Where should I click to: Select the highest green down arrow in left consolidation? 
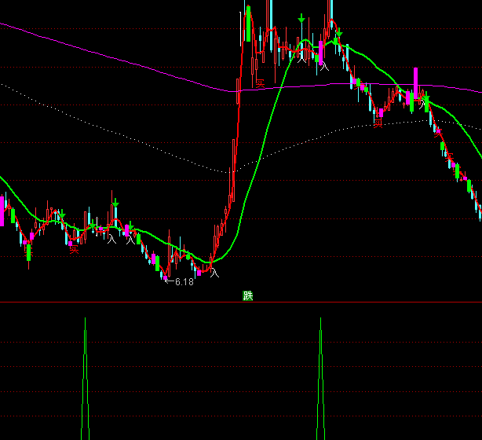click(115, 204)
